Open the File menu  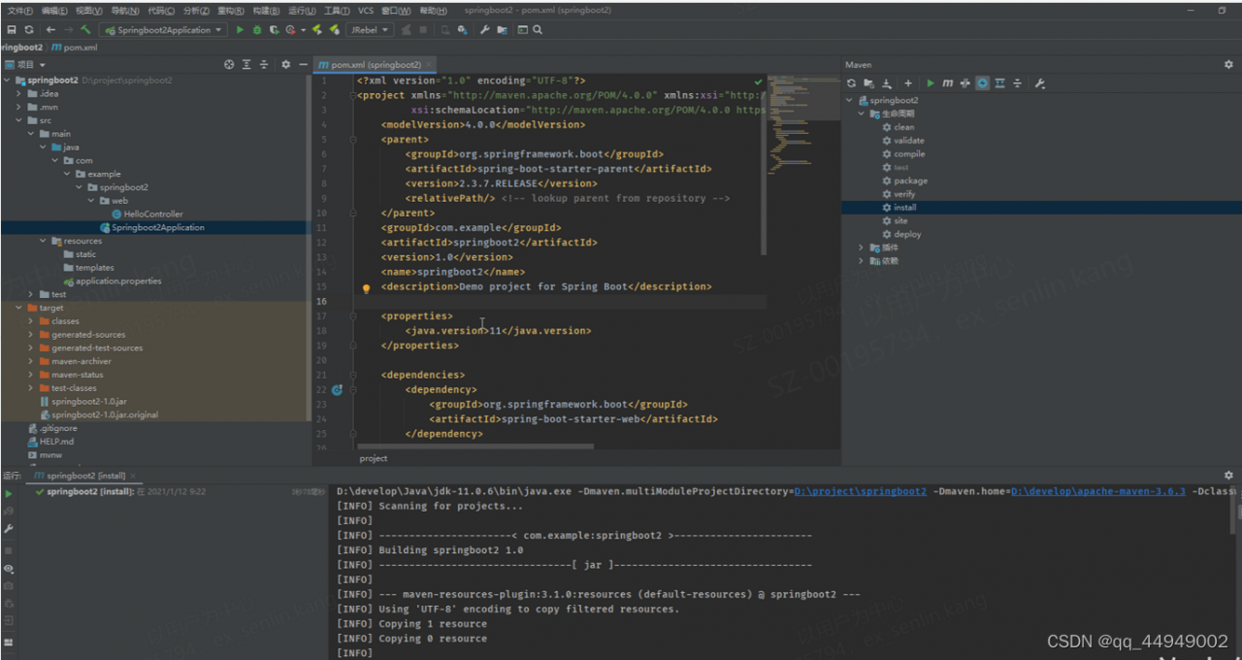coord(19,11)
